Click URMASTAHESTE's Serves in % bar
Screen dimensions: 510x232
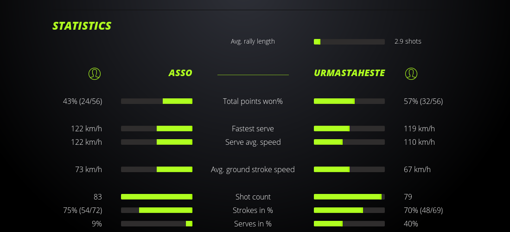point(349,224)
